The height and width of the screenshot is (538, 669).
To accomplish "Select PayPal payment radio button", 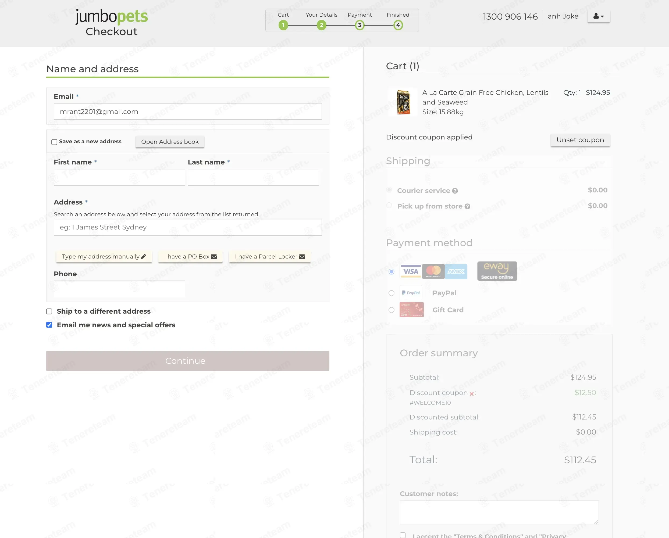I will point(392,293).
